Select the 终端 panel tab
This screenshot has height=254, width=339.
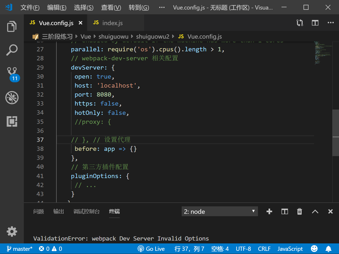point(114,211)
